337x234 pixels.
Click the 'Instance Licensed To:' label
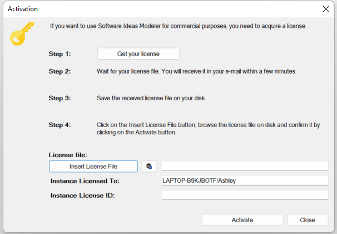click(x=85, y=181)
